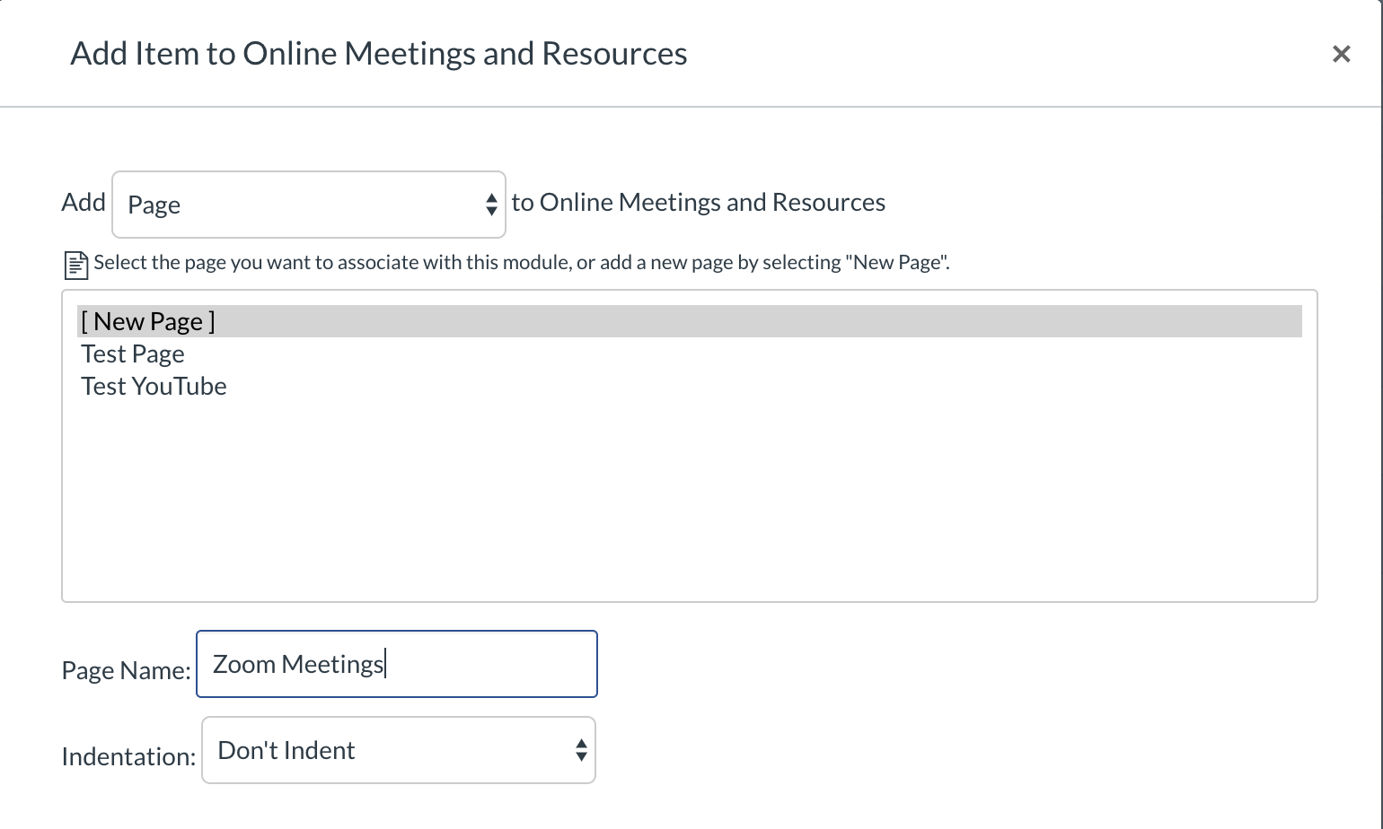Open the Add item type dropdown
Screen dimensions: 1383x829
click(x=308, y=205)
